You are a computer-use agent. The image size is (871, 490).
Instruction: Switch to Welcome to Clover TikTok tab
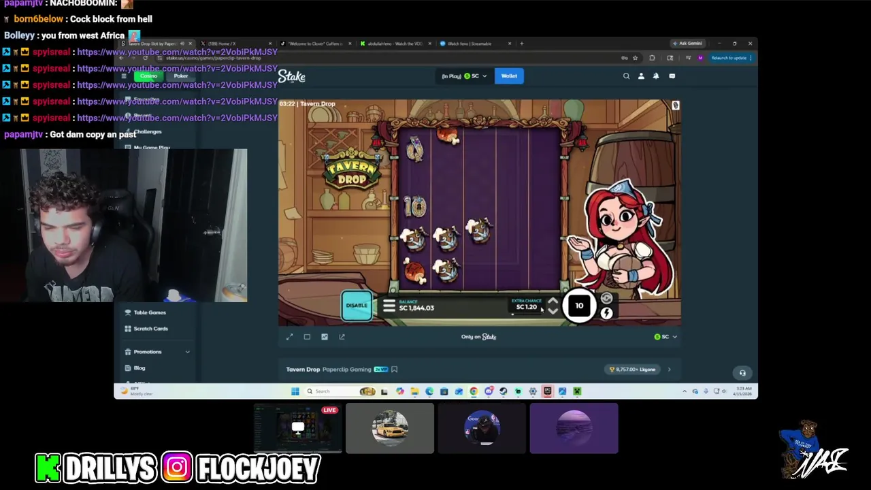pos(316,44)
